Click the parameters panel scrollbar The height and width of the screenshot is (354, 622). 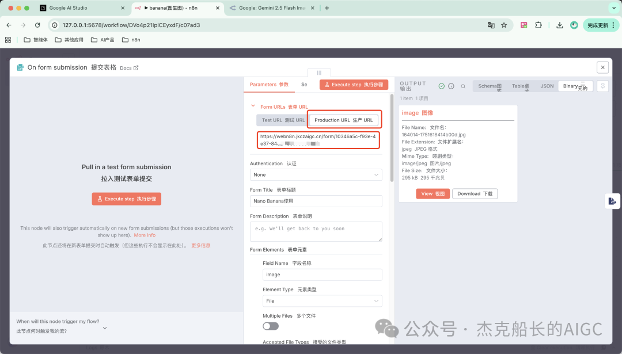click(x=392, y=138)
